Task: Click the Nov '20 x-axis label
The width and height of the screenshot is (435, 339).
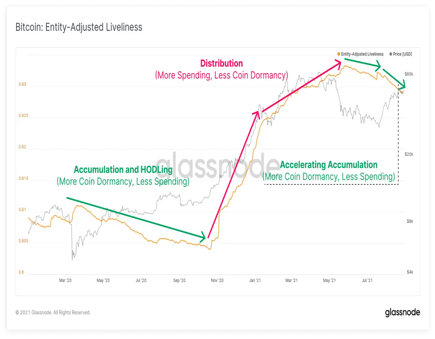Action: pos(217,280)
